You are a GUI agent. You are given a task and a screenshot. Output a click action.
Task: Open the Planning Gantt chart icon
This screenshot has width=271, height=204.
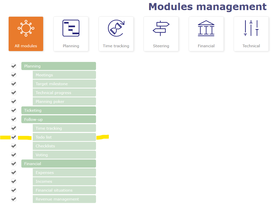pyautogui.click(x=71, y=28)
